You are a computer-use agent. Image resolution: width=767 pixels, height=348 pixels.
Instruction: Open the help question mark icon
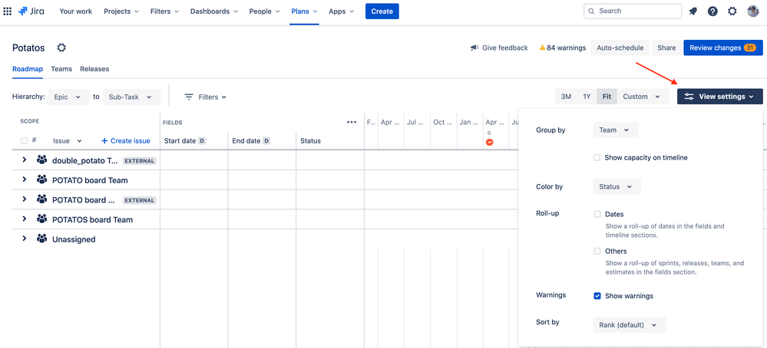[712, 11]
